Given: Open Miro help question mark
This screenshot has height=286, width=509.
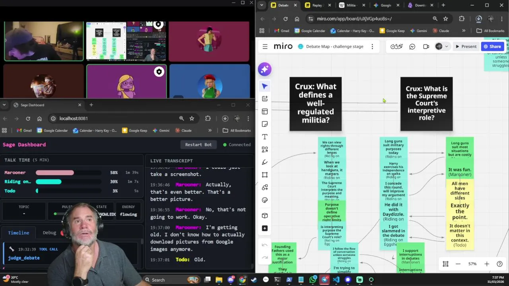Looking at the screenshot, I should 499,264.
